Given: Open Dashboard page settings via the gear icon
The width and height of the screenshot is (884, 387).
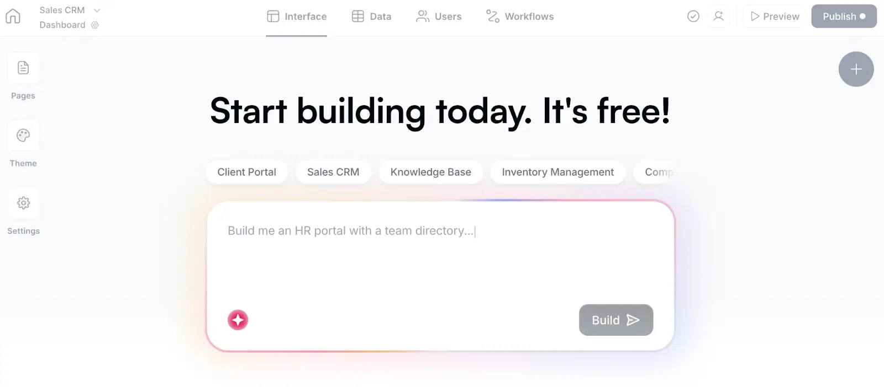Looking at the screenshot, I should 94,25.
